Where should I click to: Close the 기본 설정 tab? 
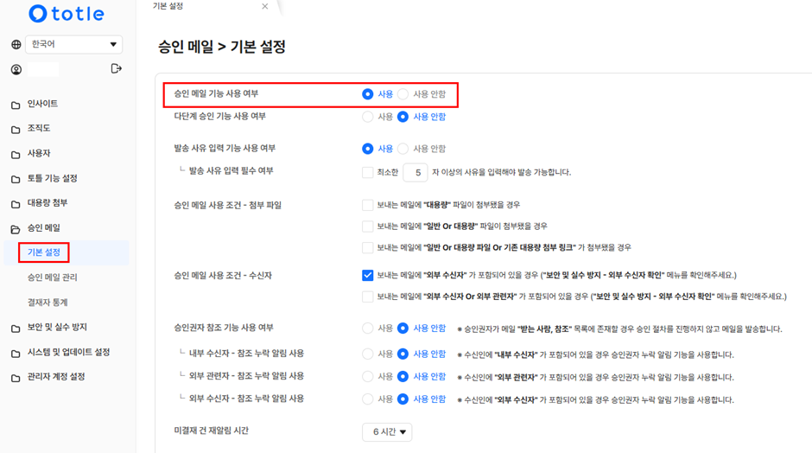click(264, 7)
